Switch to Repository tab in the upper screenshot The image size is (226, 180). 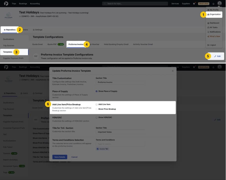pyautogui.click(x=9, y=30)
